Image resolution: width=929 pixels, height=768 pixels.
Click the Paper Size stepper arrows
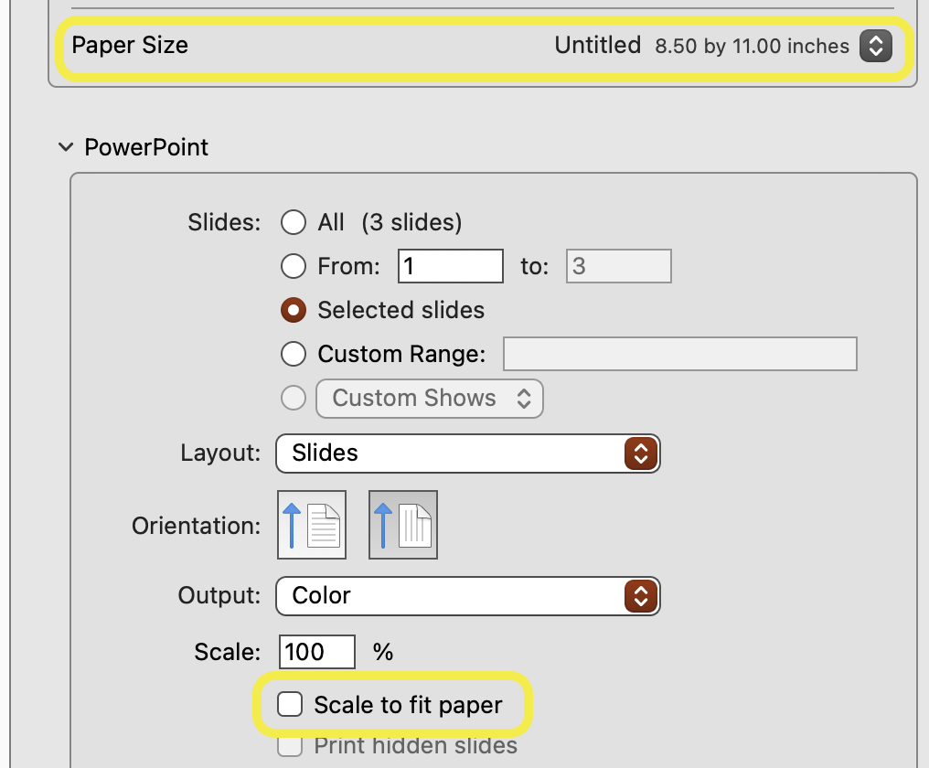pos(875,46)
